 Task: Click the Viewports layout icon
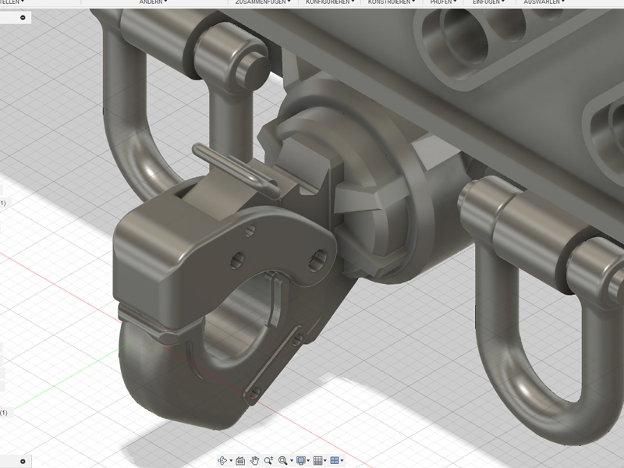click(335, 461)
